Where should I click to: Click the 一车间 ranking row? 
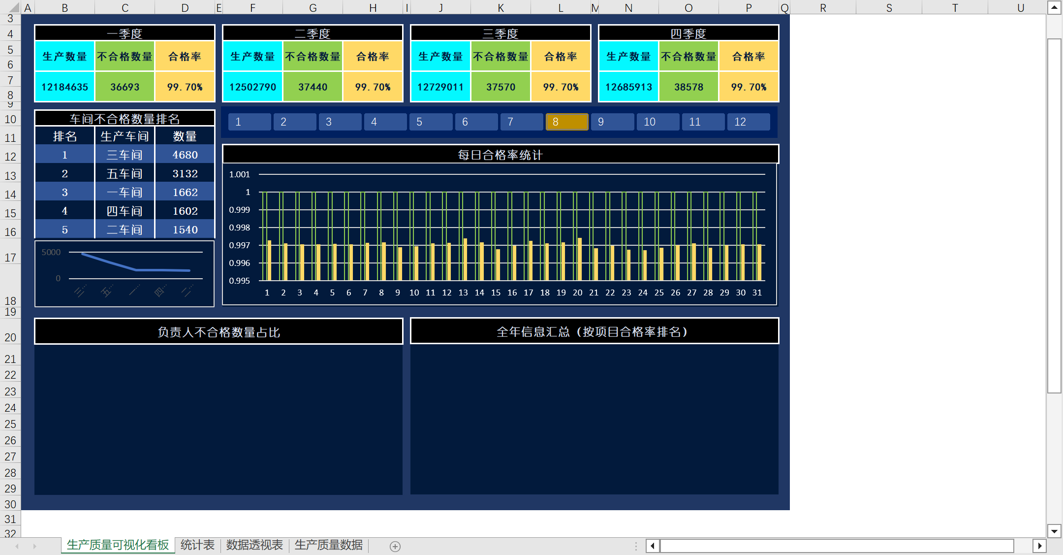click(x=125, y=192)
